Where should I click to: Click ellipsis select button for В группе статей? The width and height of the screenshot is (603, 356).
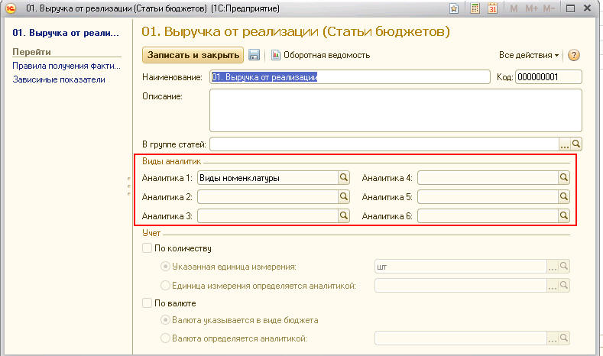click(x=564, y=144)
